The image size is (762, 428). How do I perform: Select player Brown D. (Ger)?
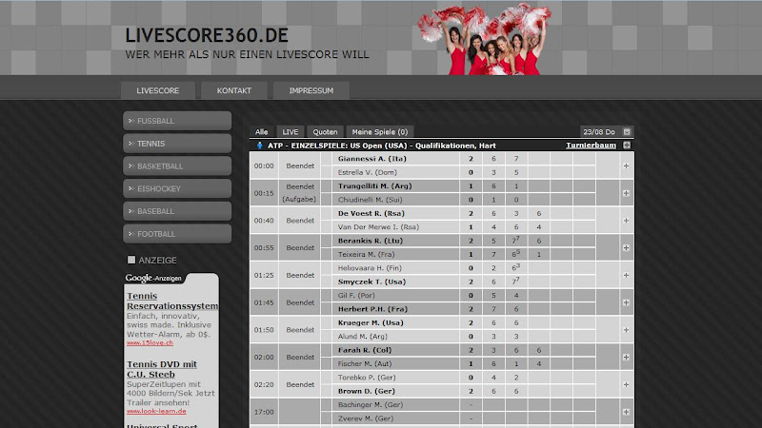click(367, 391)
